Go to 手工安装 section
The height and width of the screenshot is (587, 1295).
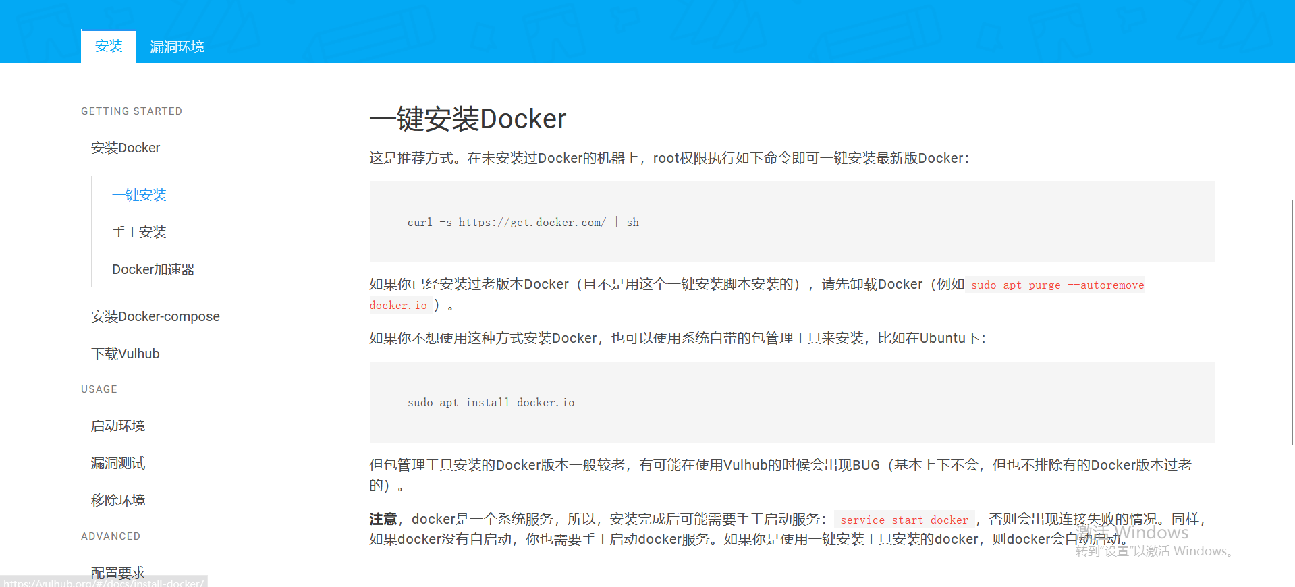tap(139, 232)
